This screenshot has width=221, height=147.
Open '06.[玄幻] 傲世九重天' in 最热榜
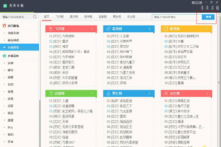121,62
